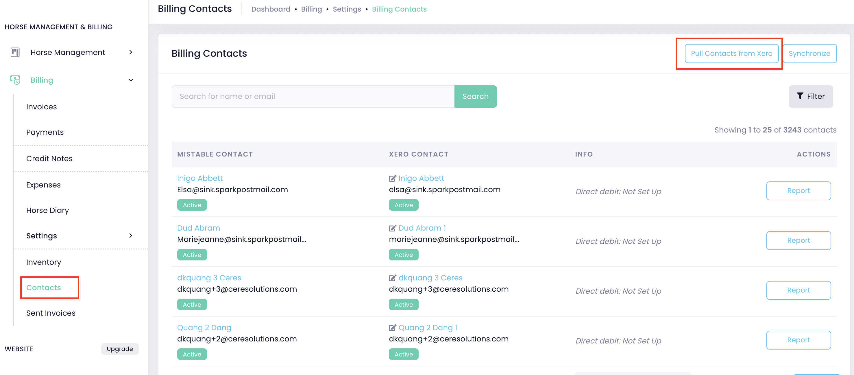This screenshot has width=854, height=375.
Task: Open the Inigo Abbett Mistable contact link
Action: 199,179
